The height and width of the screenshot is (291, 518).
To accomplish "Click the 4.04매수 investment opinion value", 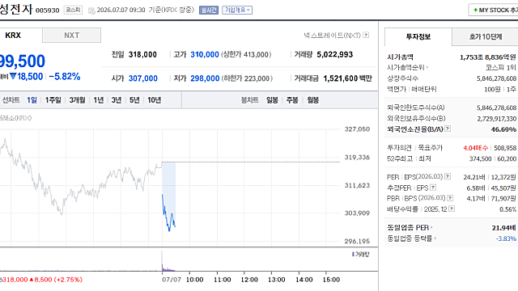I will pyautogui.click(x=476, y=148).
